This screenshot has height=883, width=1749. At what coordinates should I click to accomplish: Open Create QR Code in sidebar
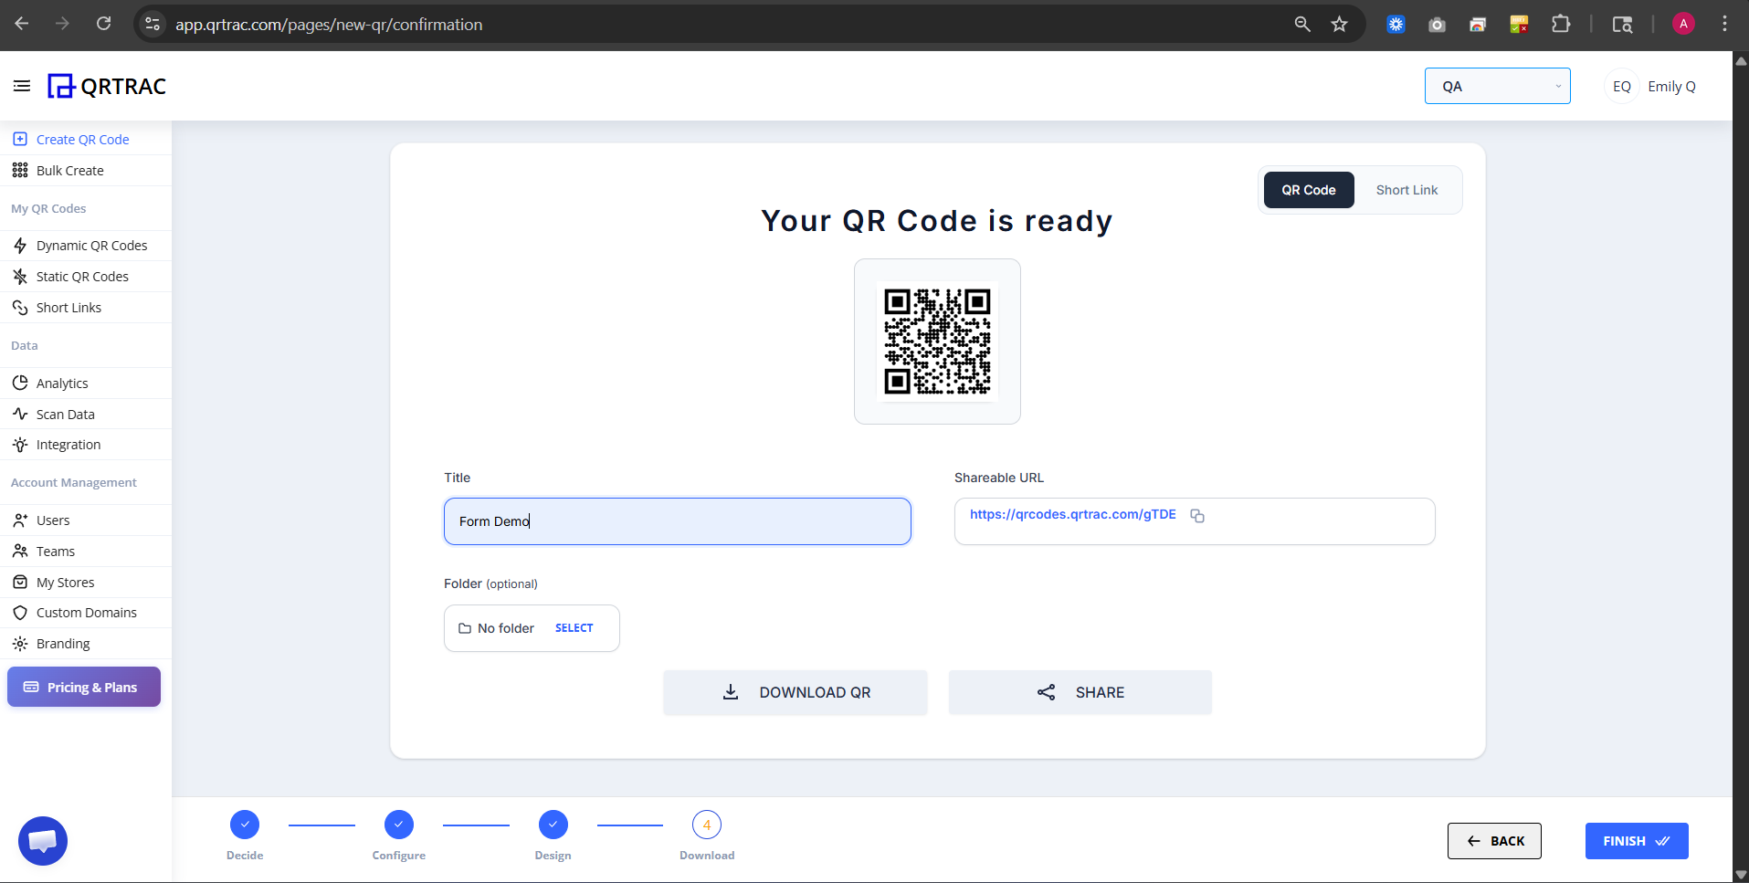[82, 140]
